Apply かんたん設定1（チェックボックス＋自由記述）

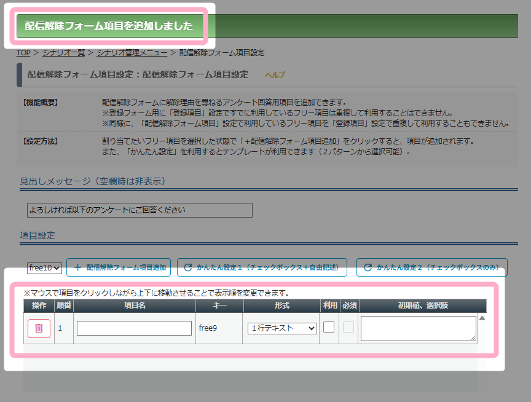262,267
